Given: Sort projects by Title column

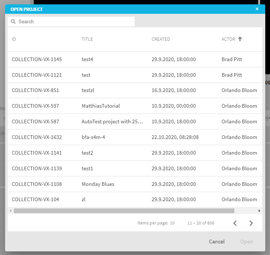Looking at the screenshot, I should tap(87, 39).
